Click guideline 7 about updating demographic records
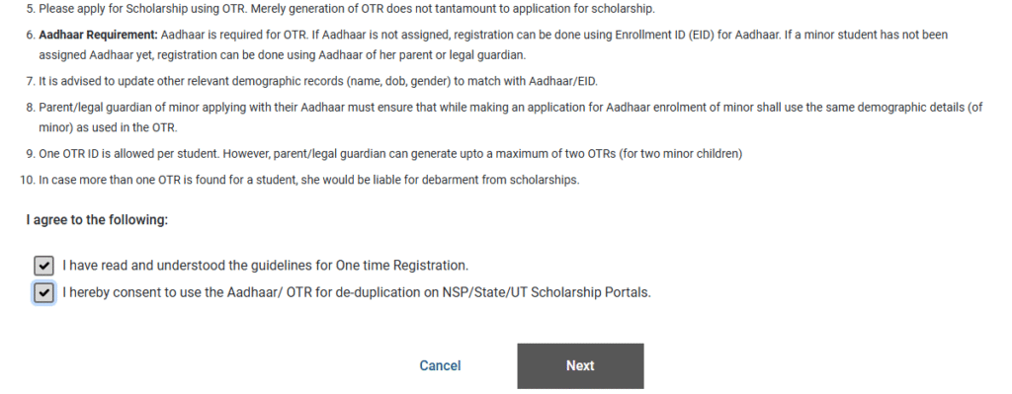The image size is (1012, 394). (312, 81)
